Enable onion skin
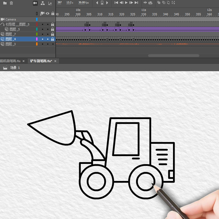This screenshot has width=219, height=219. pos(159,2)
